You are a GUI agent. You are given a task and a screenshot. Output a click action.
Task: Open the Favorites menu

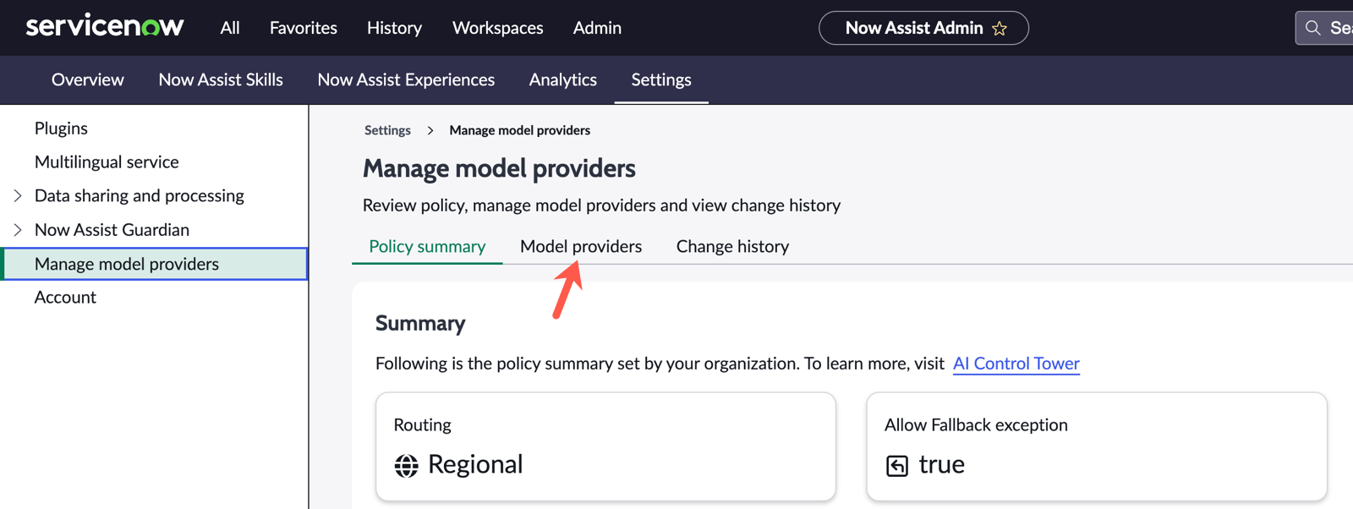(x=304, y=28)
